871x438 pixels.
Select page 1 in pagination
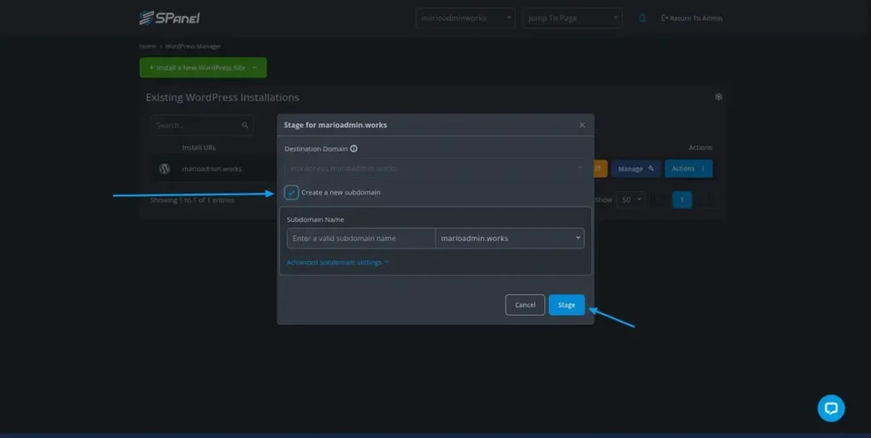[x=682, y=200]
